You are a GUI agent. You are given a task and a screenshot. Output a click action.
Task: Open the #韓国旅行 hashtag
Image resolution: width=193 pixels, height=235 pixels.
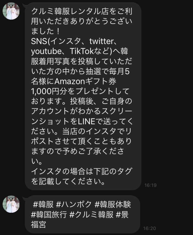pos(49,215)
